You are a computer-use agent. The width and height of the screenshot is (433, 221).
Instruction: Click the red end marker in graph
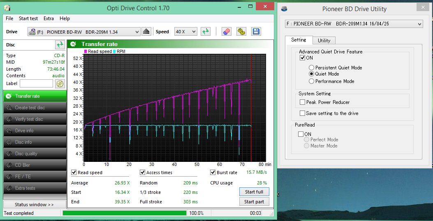251,108
